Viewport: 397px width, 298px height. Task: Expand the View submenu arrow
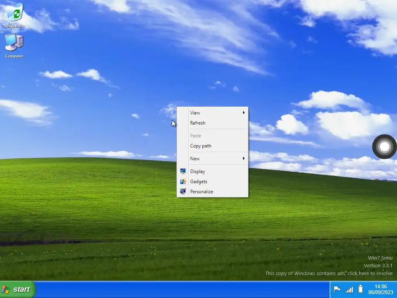click(243, 113)
